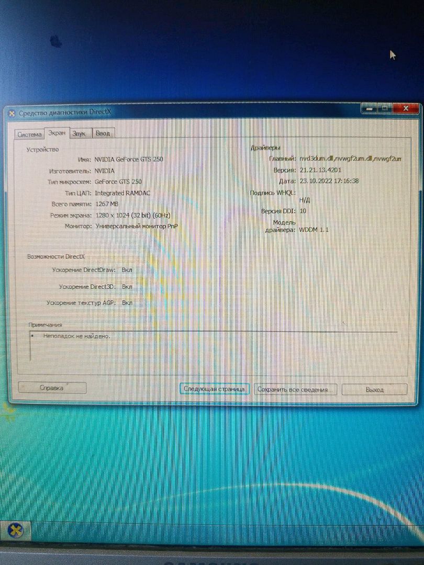
Task: Minimize the DirectX diagnostic window
Action: pos(370,108)
